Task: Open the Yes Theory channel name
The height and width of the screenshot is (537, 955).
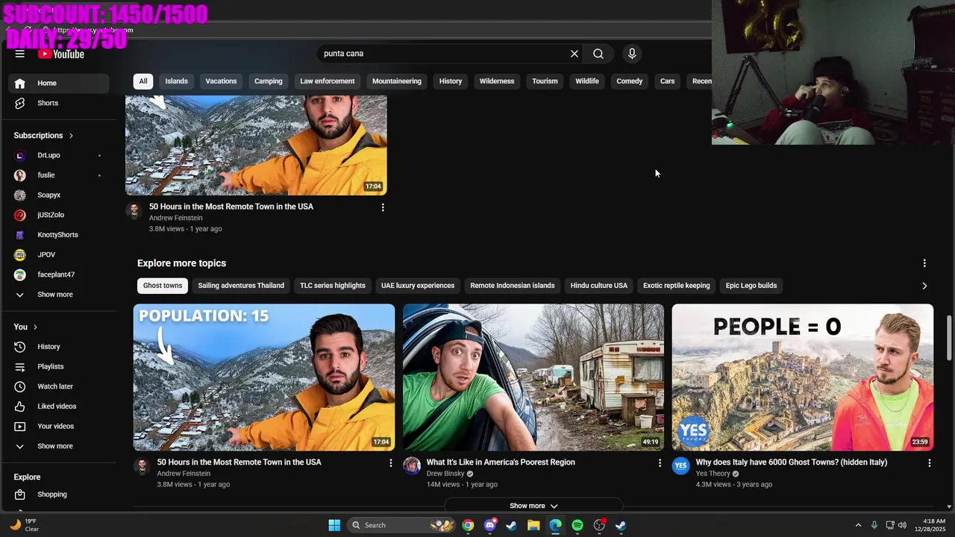Action: [x=713, y=474]
